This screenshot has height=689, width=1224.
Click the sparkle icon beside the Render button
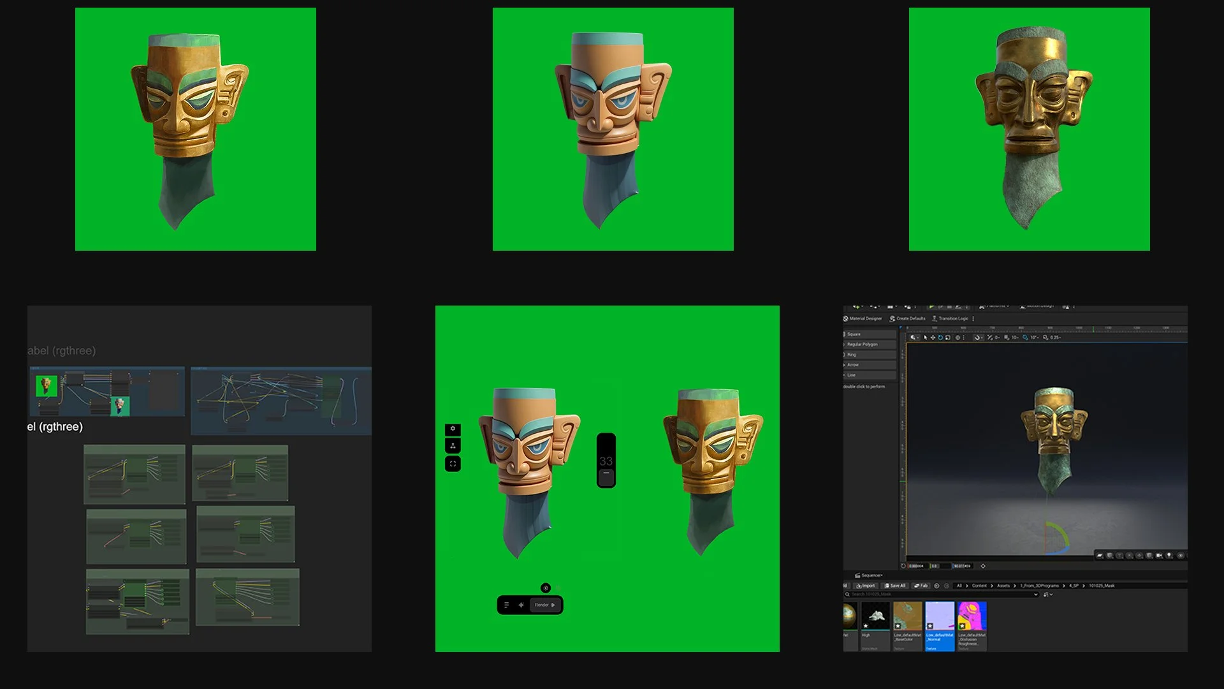[521, 605]
